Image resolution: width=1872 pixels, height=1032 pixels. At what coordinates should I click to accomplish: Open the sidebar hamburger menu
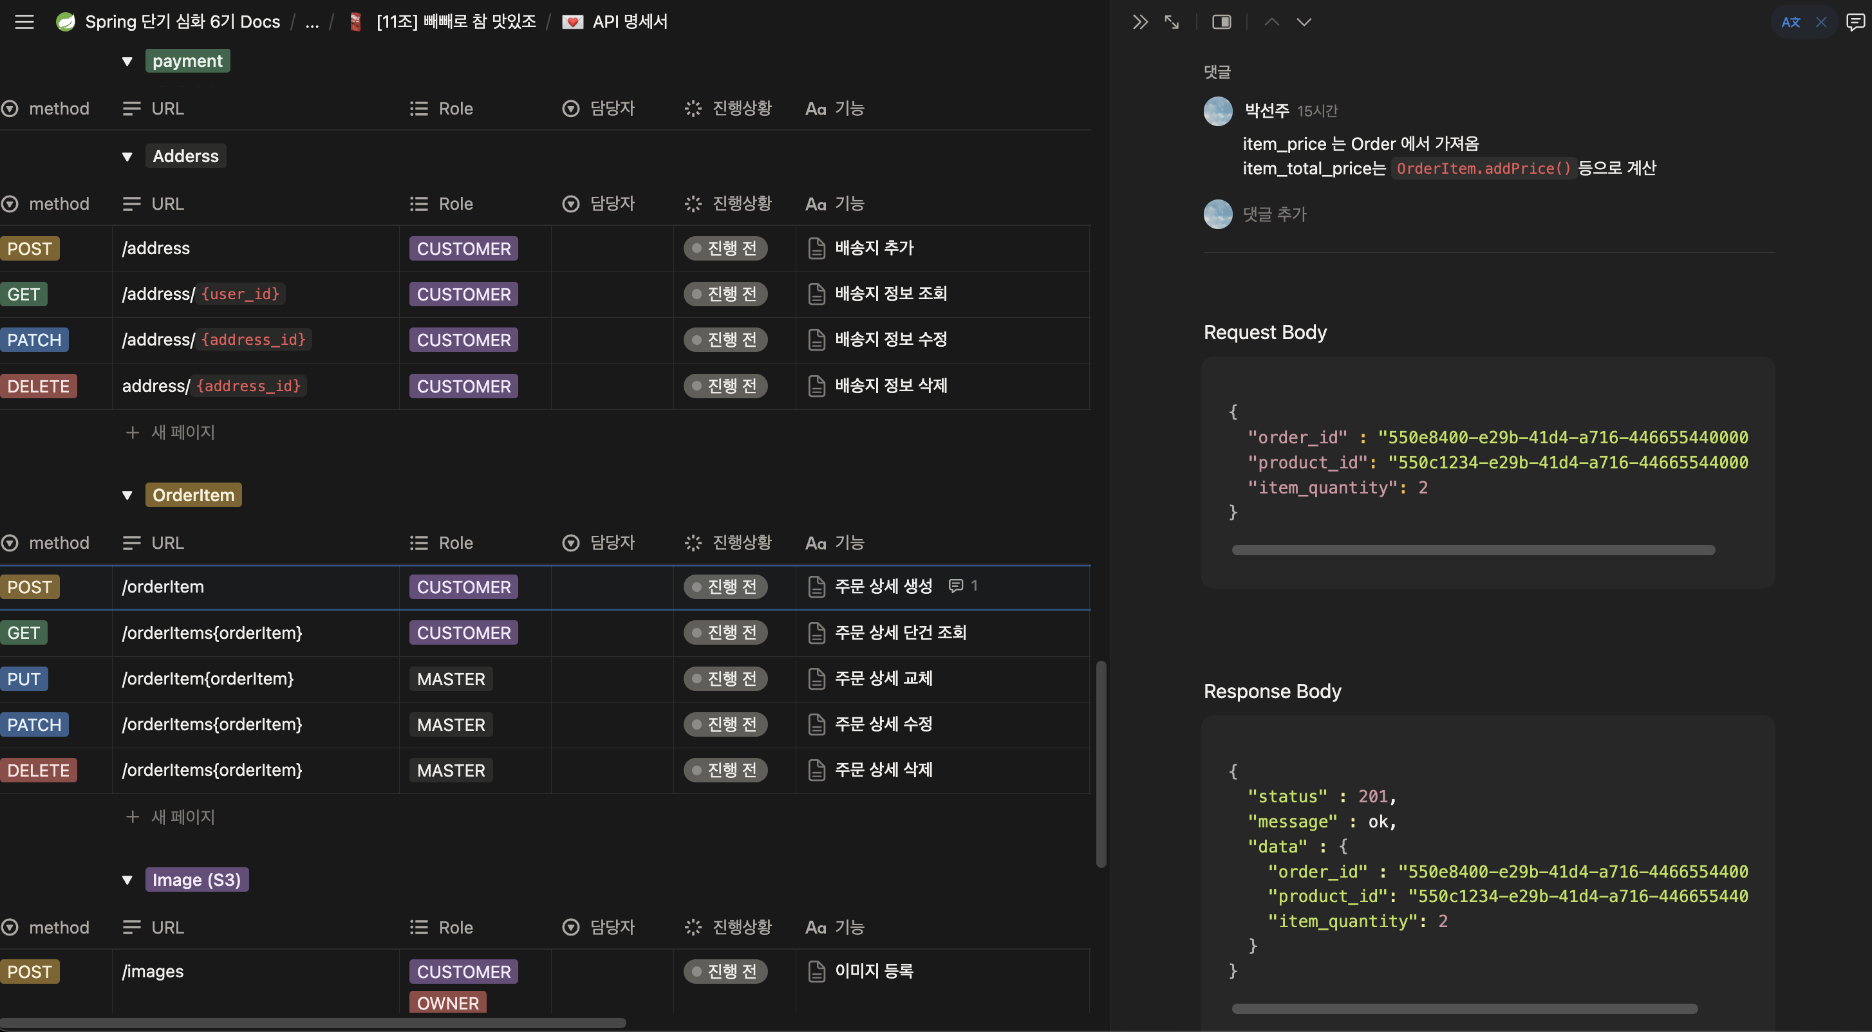(x=24, y=22)
